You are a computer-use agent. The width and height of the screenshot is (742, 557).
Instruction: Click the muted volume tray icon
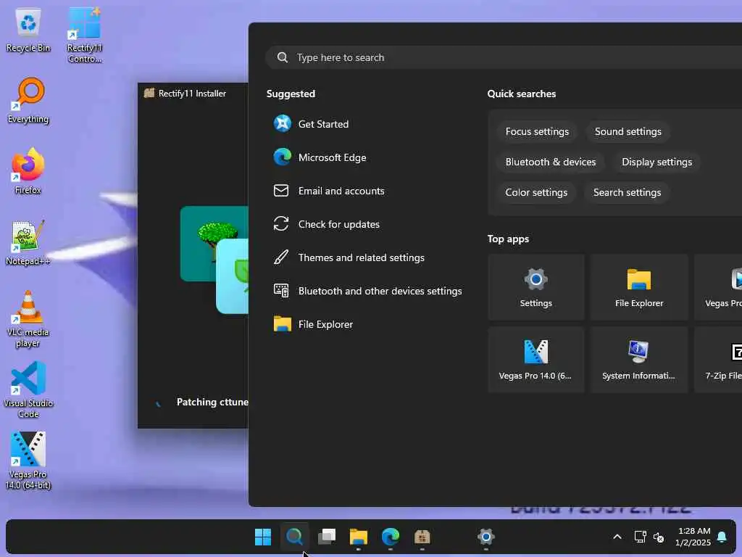tap(658, 537)
